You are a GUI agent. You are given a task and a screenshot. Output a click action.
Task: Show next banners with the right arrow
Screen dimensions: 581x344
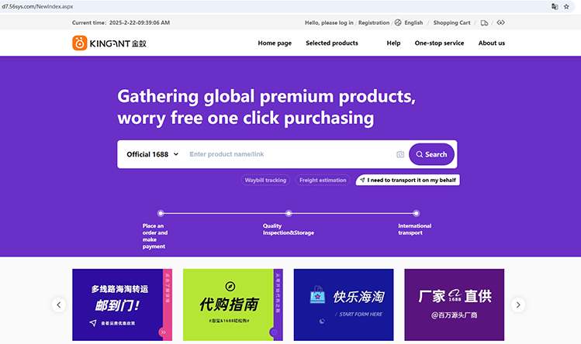pos(518,304)
